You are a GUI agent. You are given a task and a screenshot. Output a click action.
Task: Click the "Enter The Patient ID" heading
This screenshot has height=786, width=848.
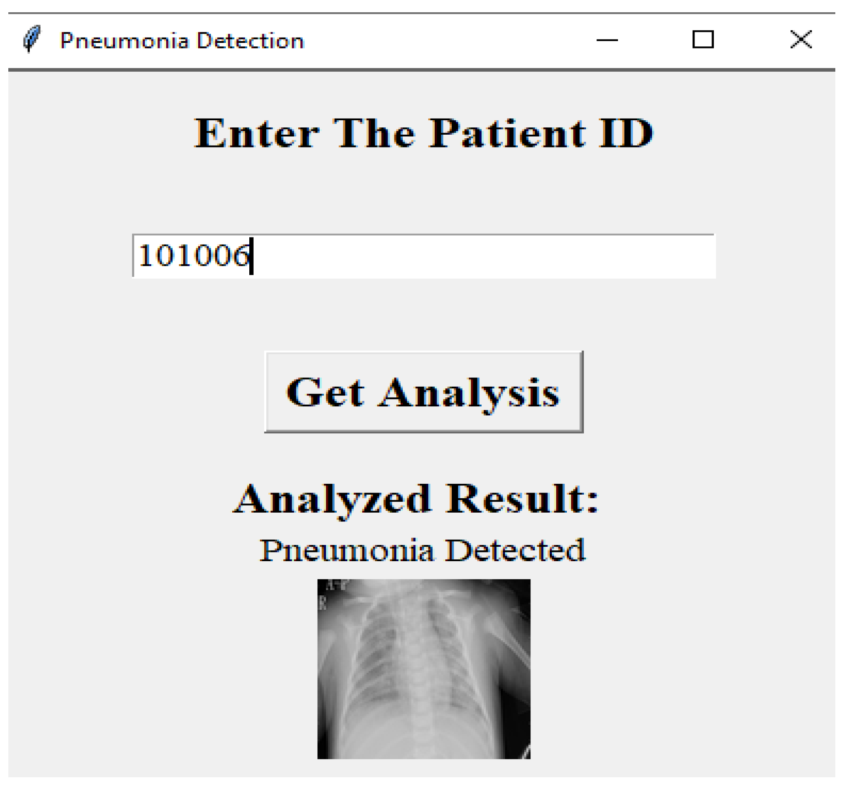[x=423, y=133]
